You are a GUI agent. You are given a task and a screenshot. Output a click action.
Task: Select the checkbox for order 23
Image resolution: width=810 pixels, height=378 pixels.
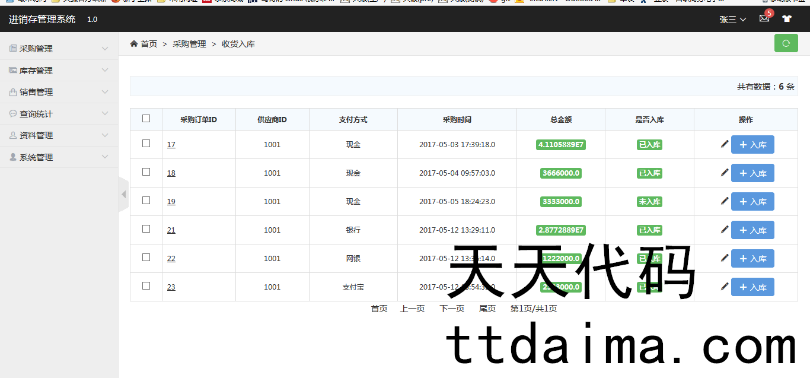point(146,286)
